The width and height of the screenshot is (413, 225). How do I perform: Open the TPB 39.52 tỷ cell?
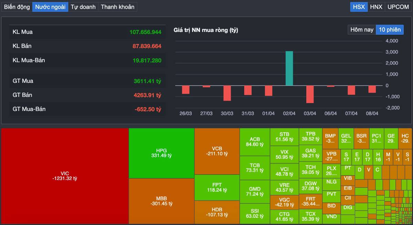pos(310,136)
